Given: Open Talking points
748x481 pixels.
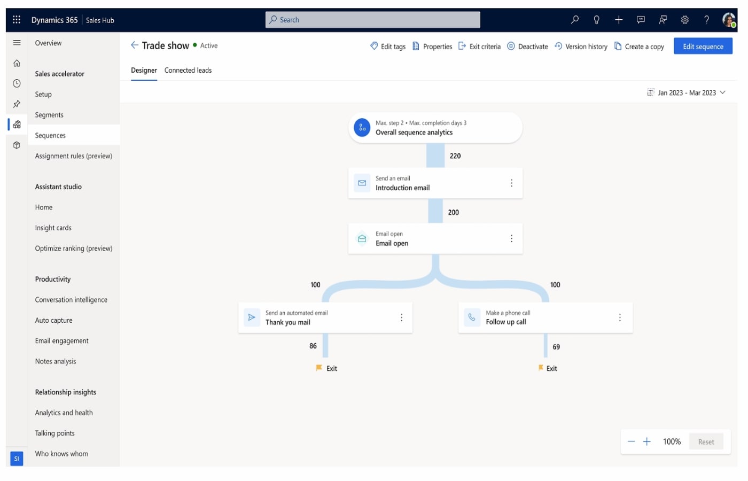Looking at the screenshot, I should (54, 433).
